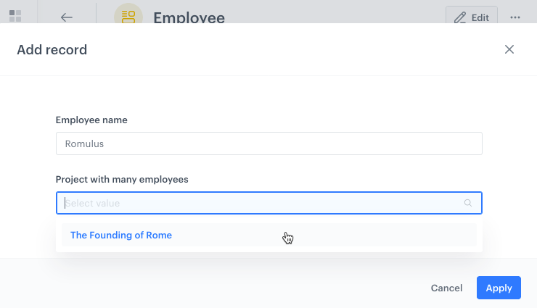This screenshot has height=308, width=537.
Task: Cancel adding the record
Action: pyautogui.click(x=446, y=288)
